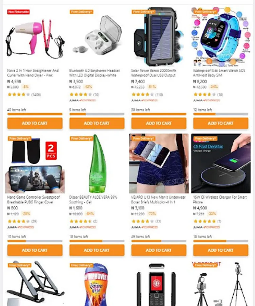The width and height of the screenshot is (255, 306).
Task: Open the pink hair dryer product image
Action: point(35,37)
